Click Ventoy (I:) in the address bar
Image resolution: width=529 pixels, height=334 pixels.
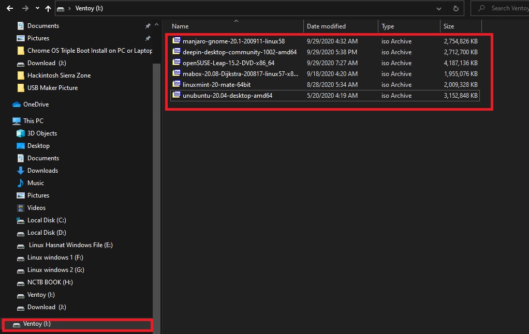(x=89, y=8)
